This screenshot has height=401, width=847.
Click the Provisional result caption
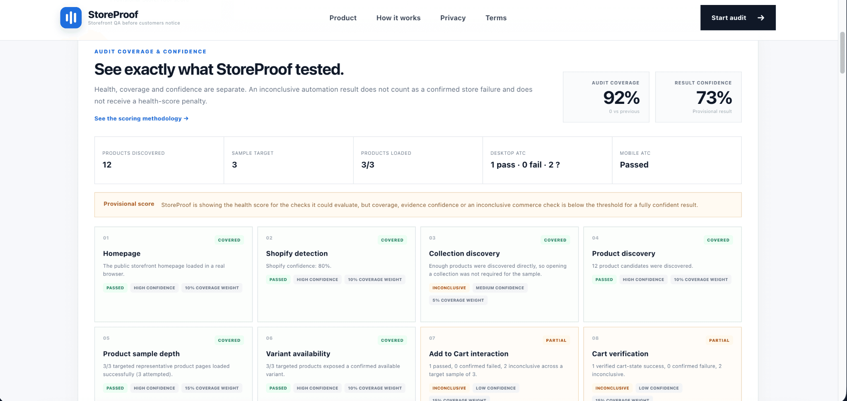[x=712, y=111]
